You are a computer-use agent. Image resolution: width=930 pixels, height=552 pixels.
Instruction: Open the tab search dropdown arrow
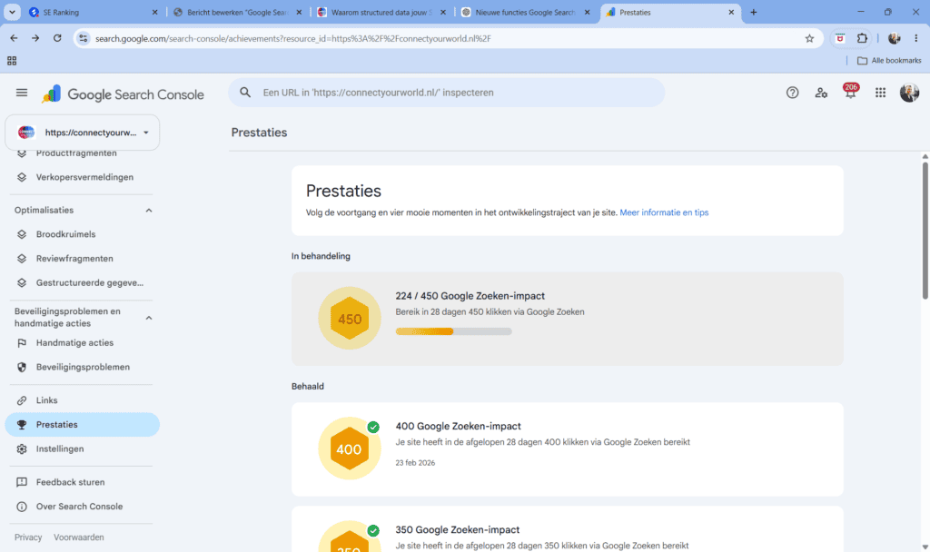point(12,12)
